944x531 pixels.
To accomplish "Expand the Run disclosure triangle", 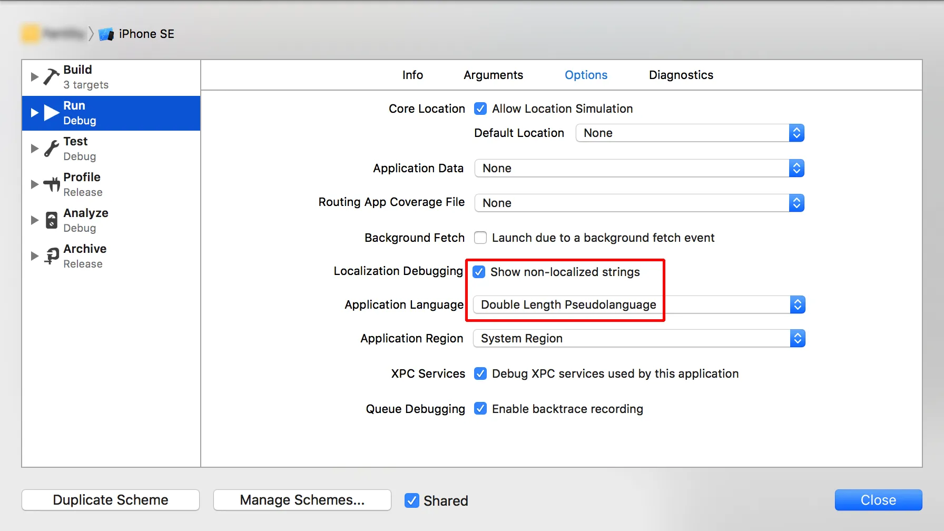I will click(35, 113).
